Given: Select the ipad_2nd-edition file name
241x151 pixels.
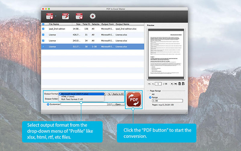Looking at the screenshot, I should [57, 29].
